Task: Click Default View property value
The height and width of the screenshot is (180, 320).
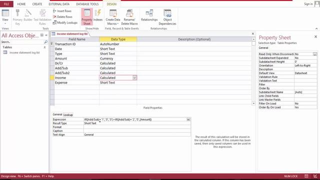Action: (x=305, y=73)
